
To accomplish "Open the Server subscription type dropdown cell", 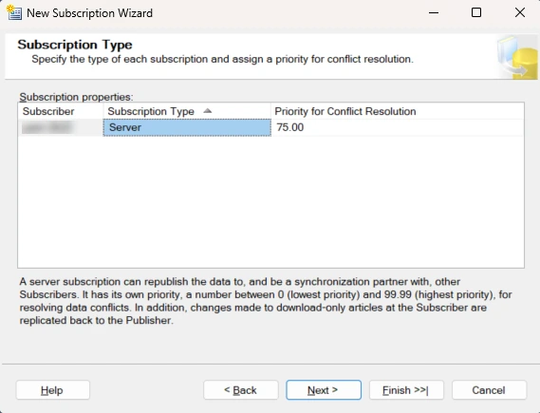I will [x=187, y=127].
